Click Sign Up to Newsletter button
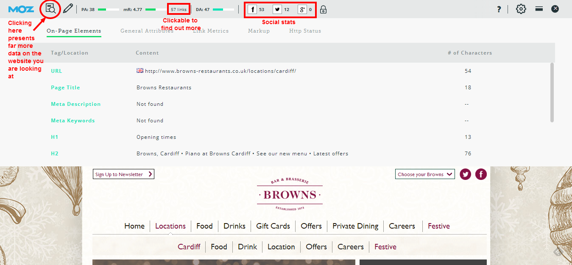 [123, 174]
